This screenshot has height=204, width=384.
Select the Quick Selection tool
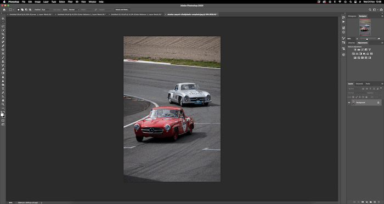(x=3, y=30)
